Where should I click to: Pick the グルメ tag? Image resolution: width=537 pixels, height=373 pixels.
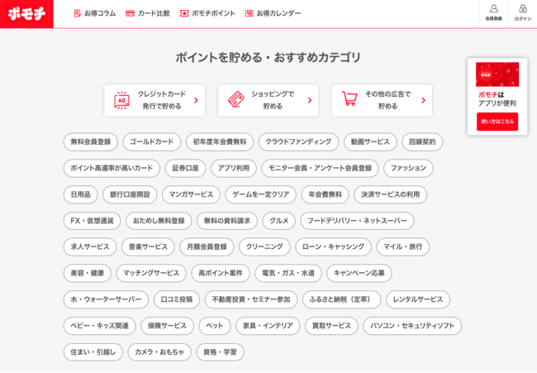click(278, 221)
